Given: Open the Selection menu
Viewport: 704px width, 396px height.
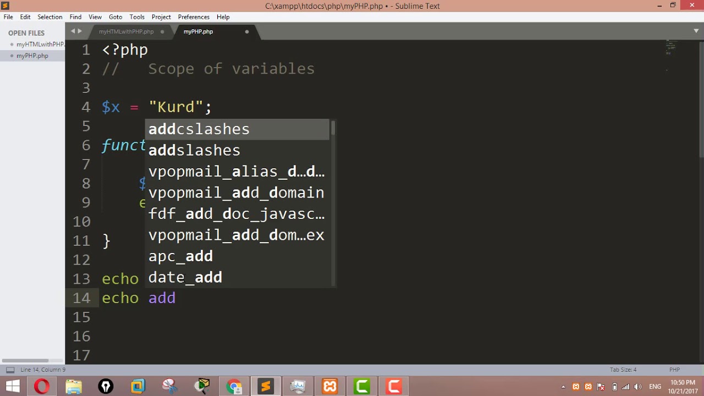Looking at the screenshot, I should point(50,17).
